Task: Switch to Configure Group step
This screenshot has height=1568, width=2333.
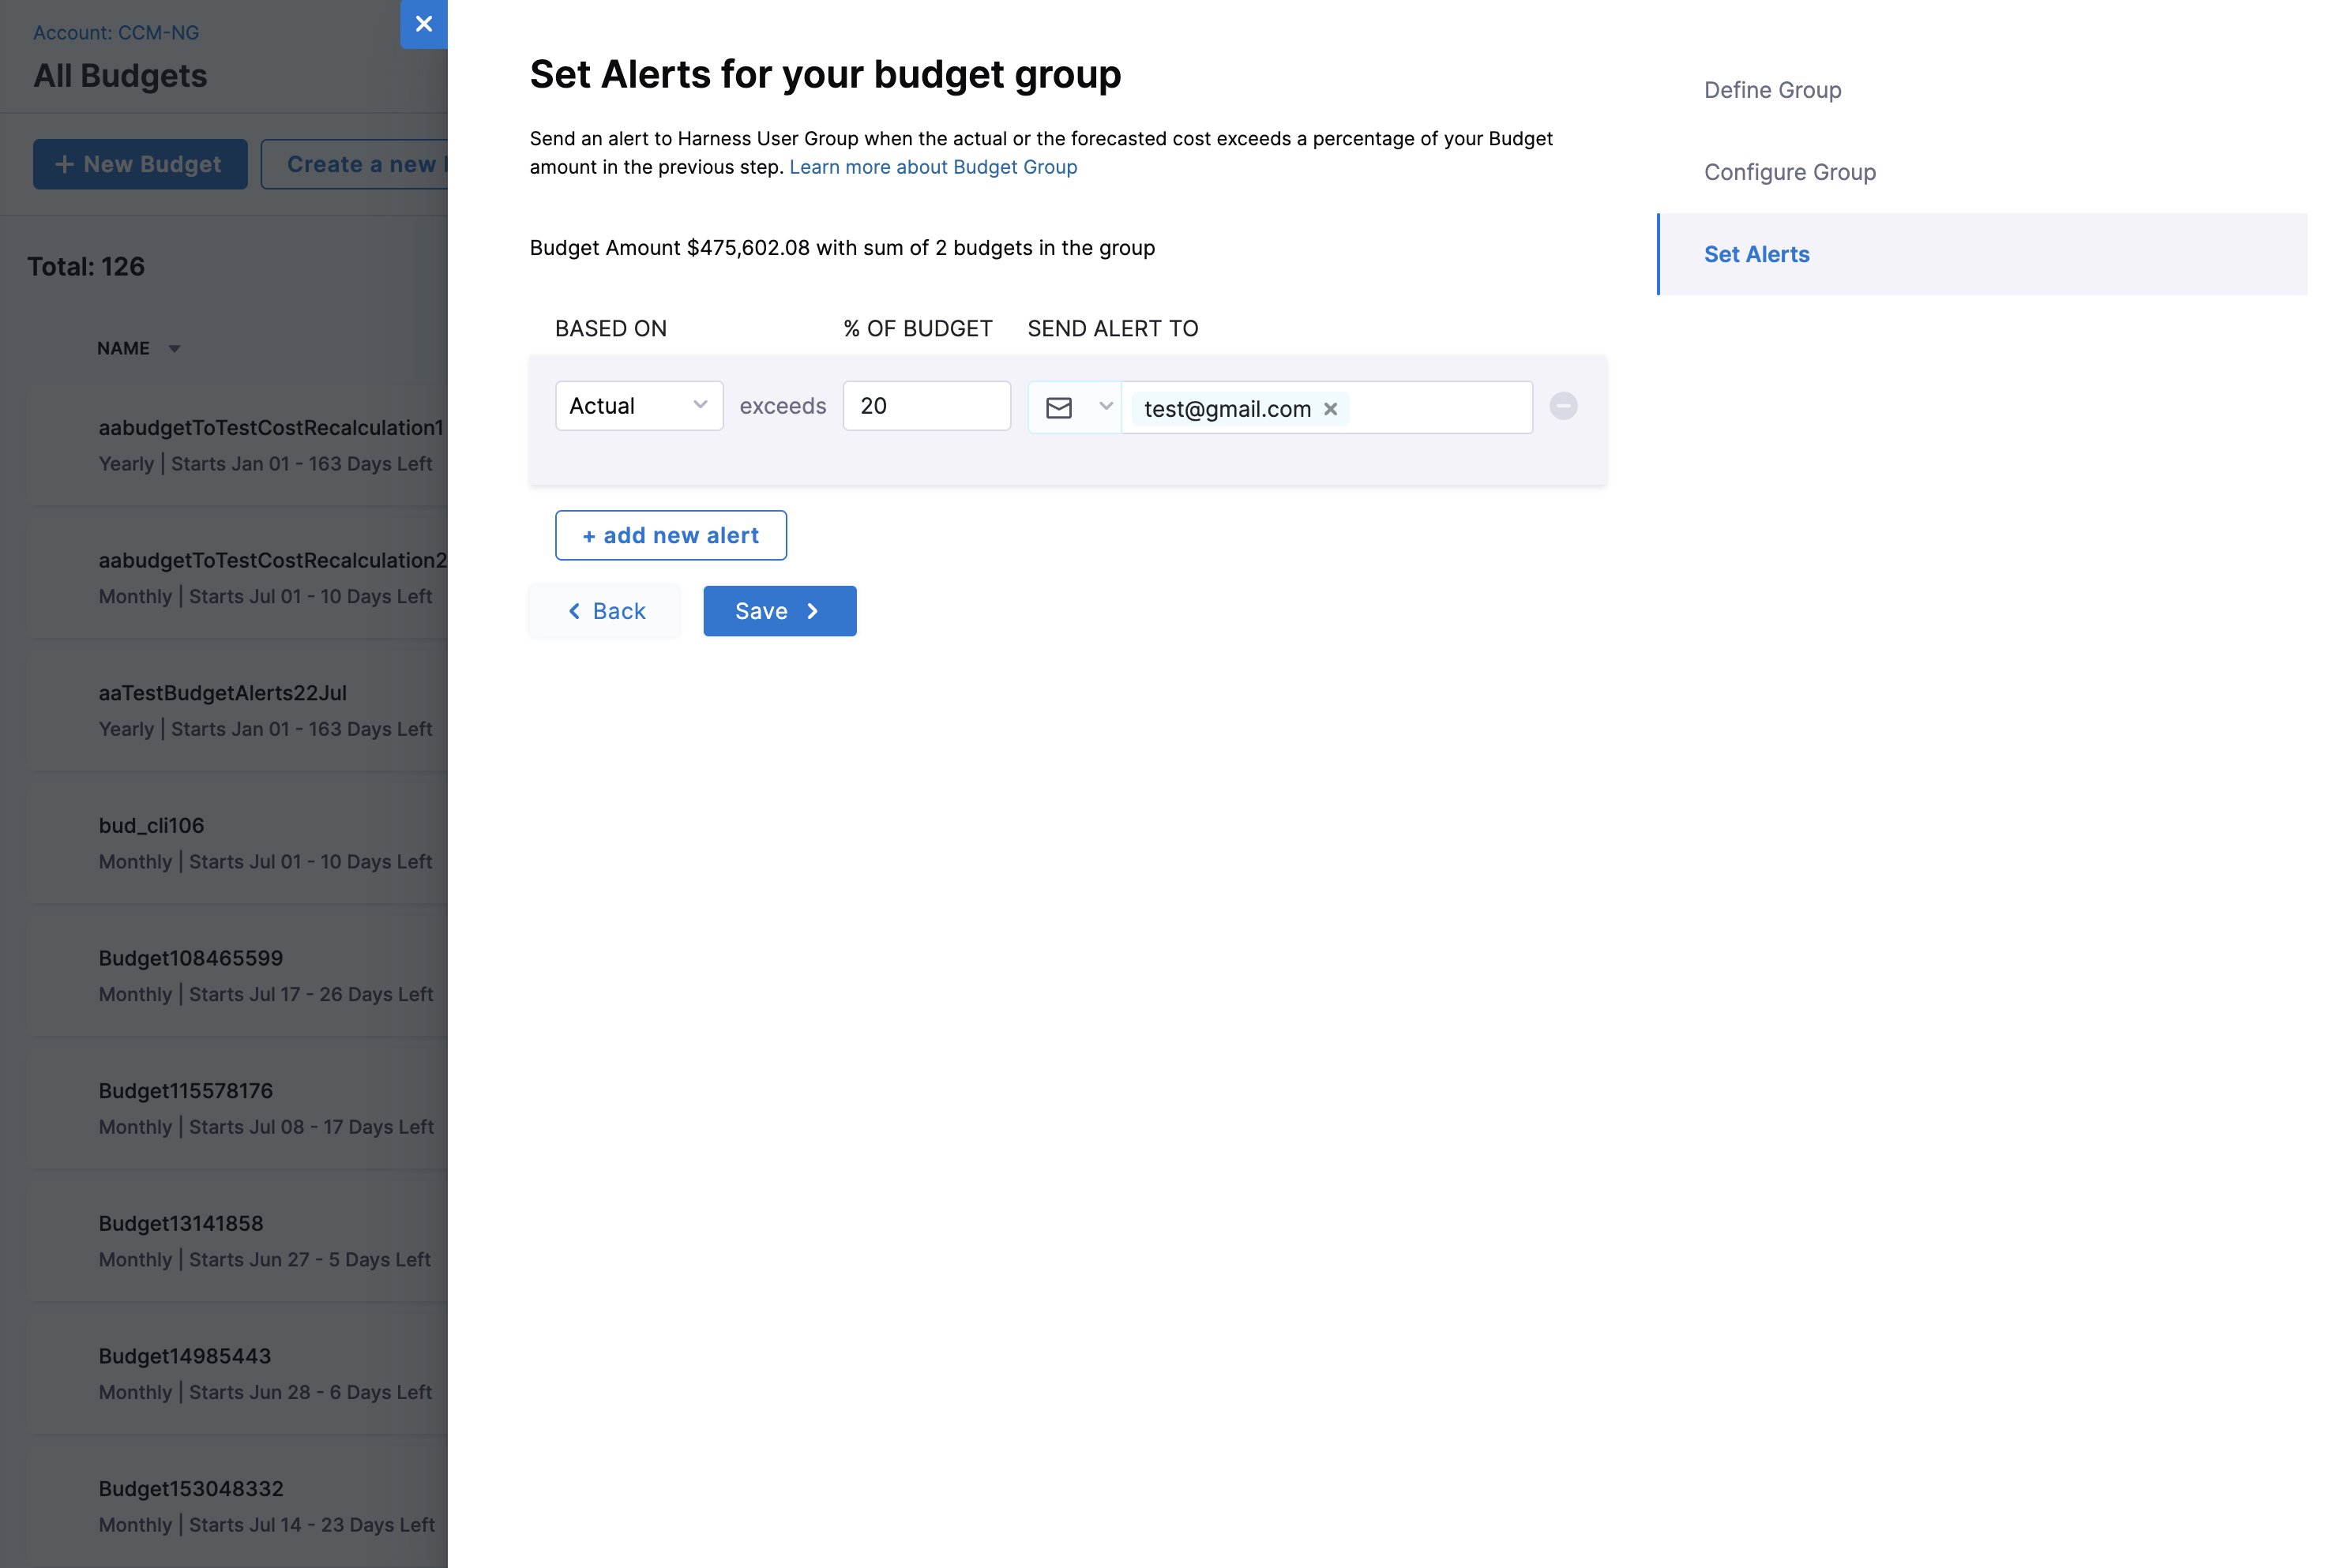Action: [x=1789, y=172]
